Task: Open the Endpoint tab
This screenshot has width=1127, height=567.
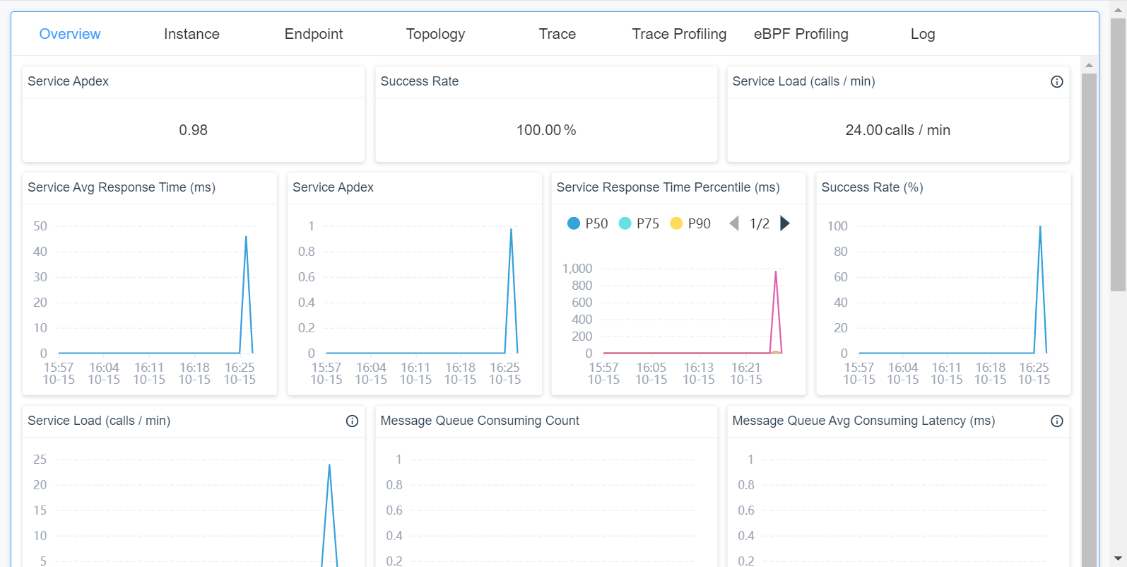Action: pos(314,34)
